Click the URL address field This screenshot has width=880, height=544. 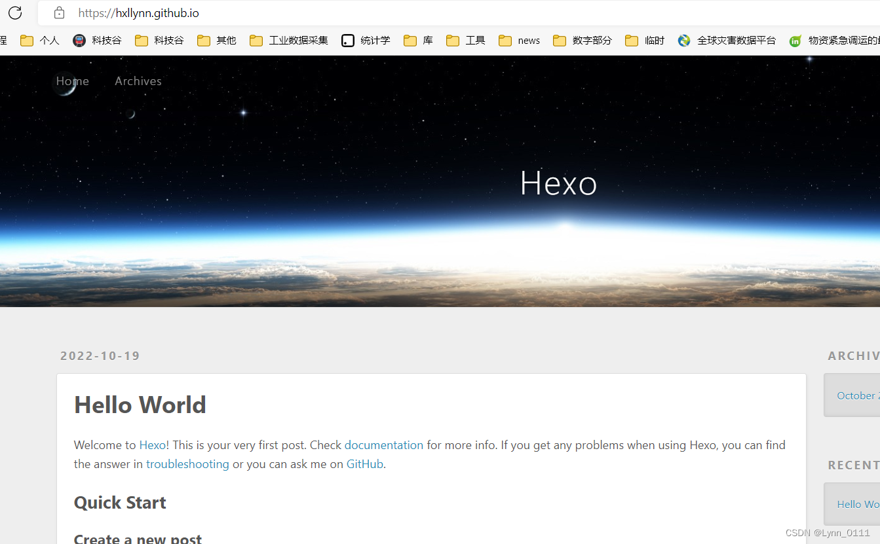(459, 13)
